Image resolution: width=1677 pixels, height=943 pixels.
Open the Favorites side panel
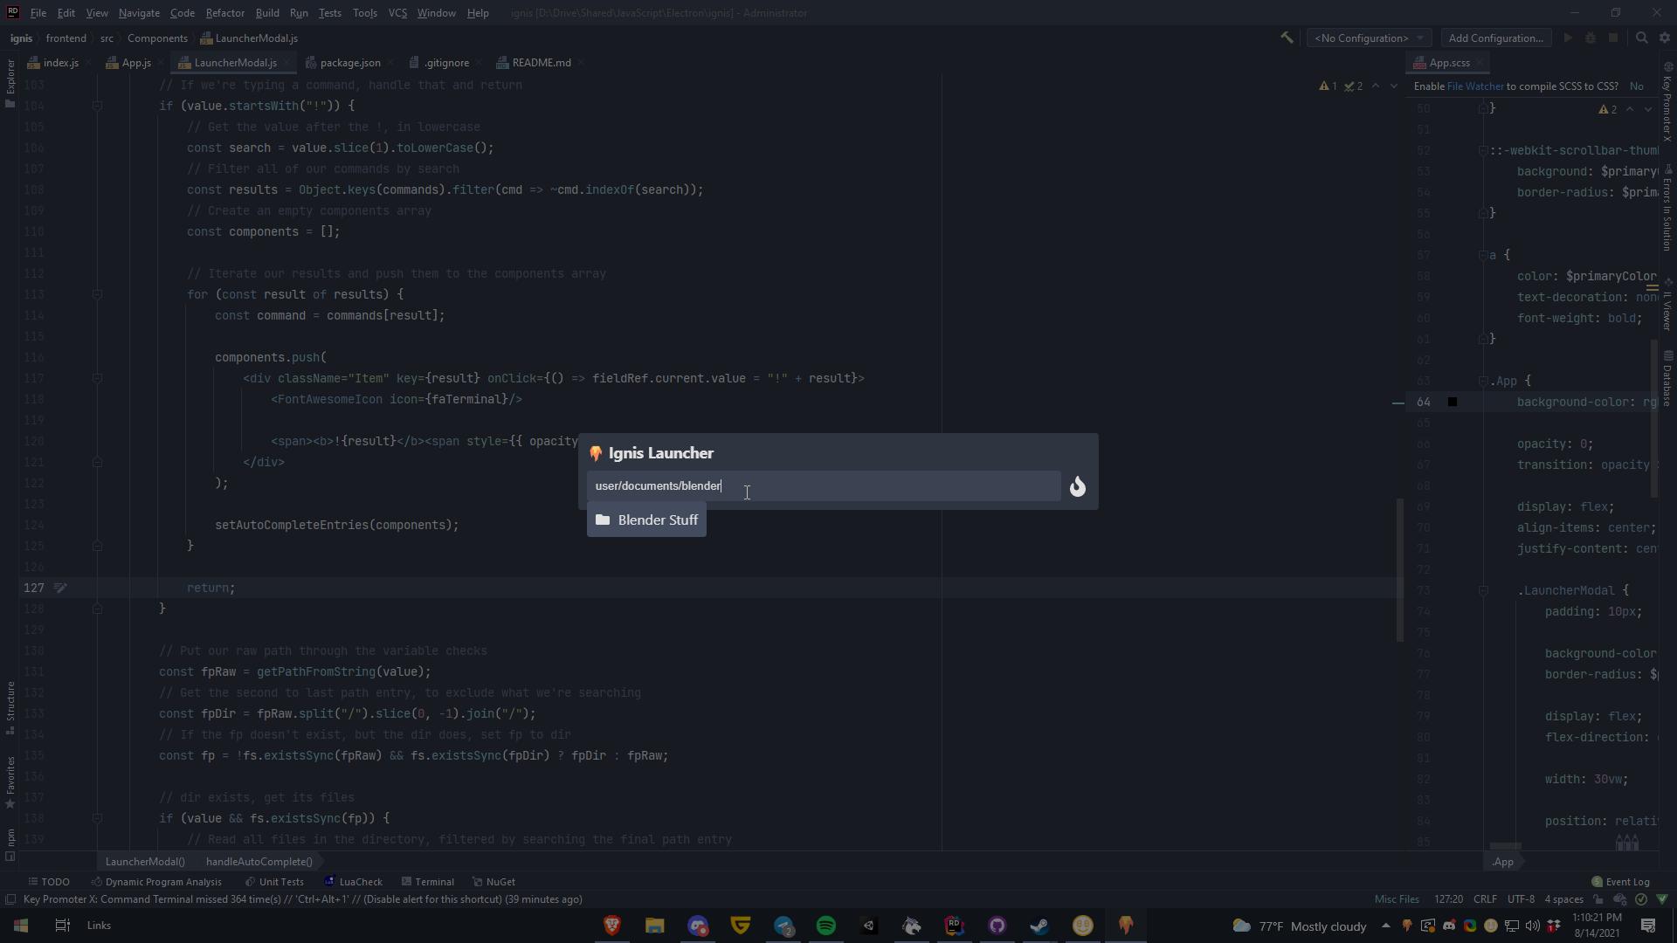pos(10,782)
